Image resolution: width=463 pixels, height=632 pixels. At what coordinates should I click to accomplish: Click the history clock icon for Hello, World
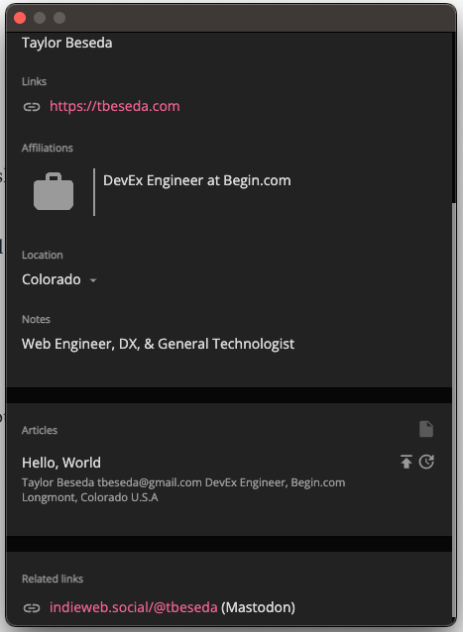426,462
